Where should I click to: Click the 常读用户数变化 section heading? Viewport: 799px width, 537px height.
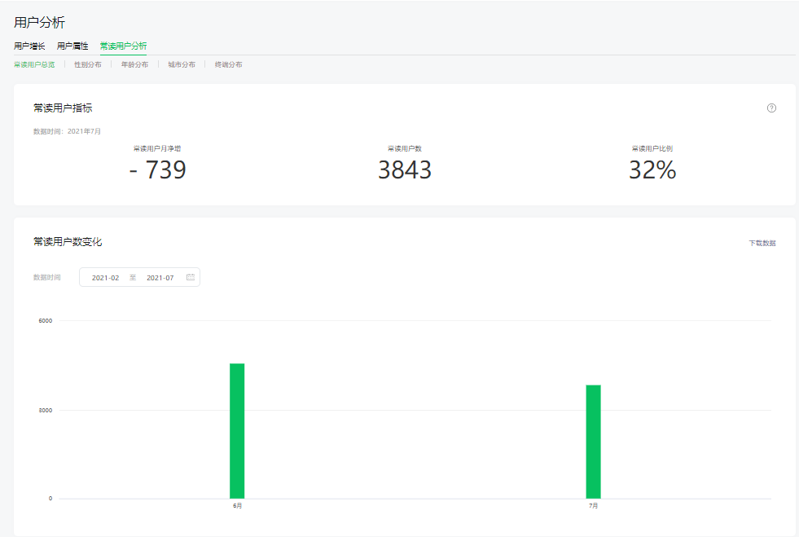68,242
